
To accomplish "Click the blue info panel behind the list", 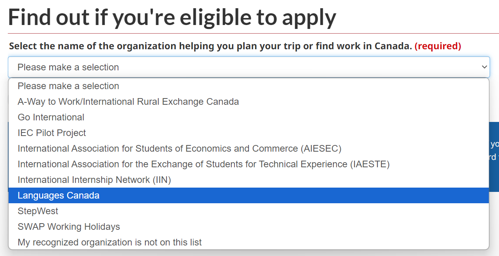I will pyautogui.click(x=494, y=156).
